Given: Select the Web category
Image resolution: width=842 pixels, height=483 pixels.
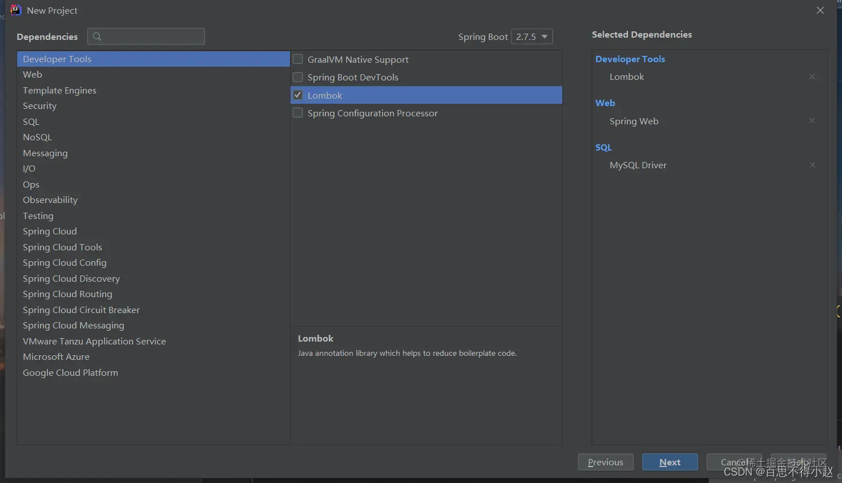Looking at the screenshot, I should click(154, 75).
